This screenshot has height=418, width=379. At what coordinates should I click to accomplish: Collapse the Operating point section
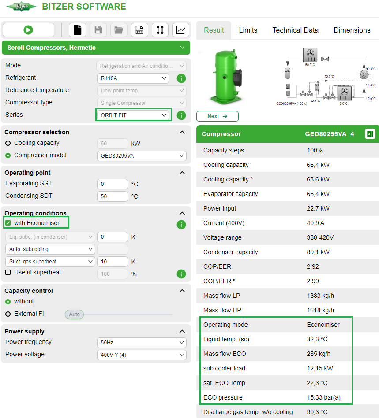tap(182, 173)
